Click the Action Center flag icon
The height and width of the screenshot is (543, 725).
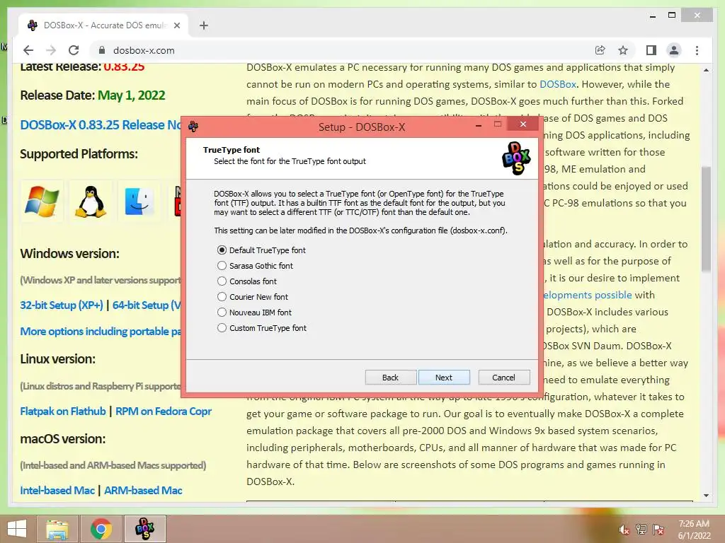point(658,530)
